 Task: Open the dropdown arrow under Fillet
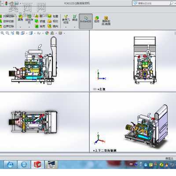tap(20, 27)
